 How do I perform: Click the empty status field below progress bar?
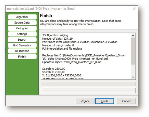click(88, 90)
